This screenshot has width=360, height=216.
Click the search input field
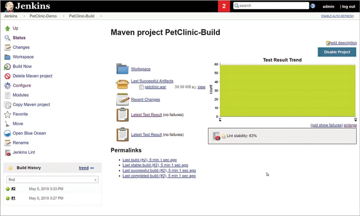(271, 6)
